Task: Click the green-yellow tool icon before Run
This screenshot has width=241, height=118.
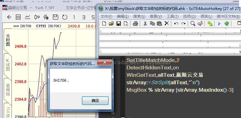Action: (x=210, y=24)
